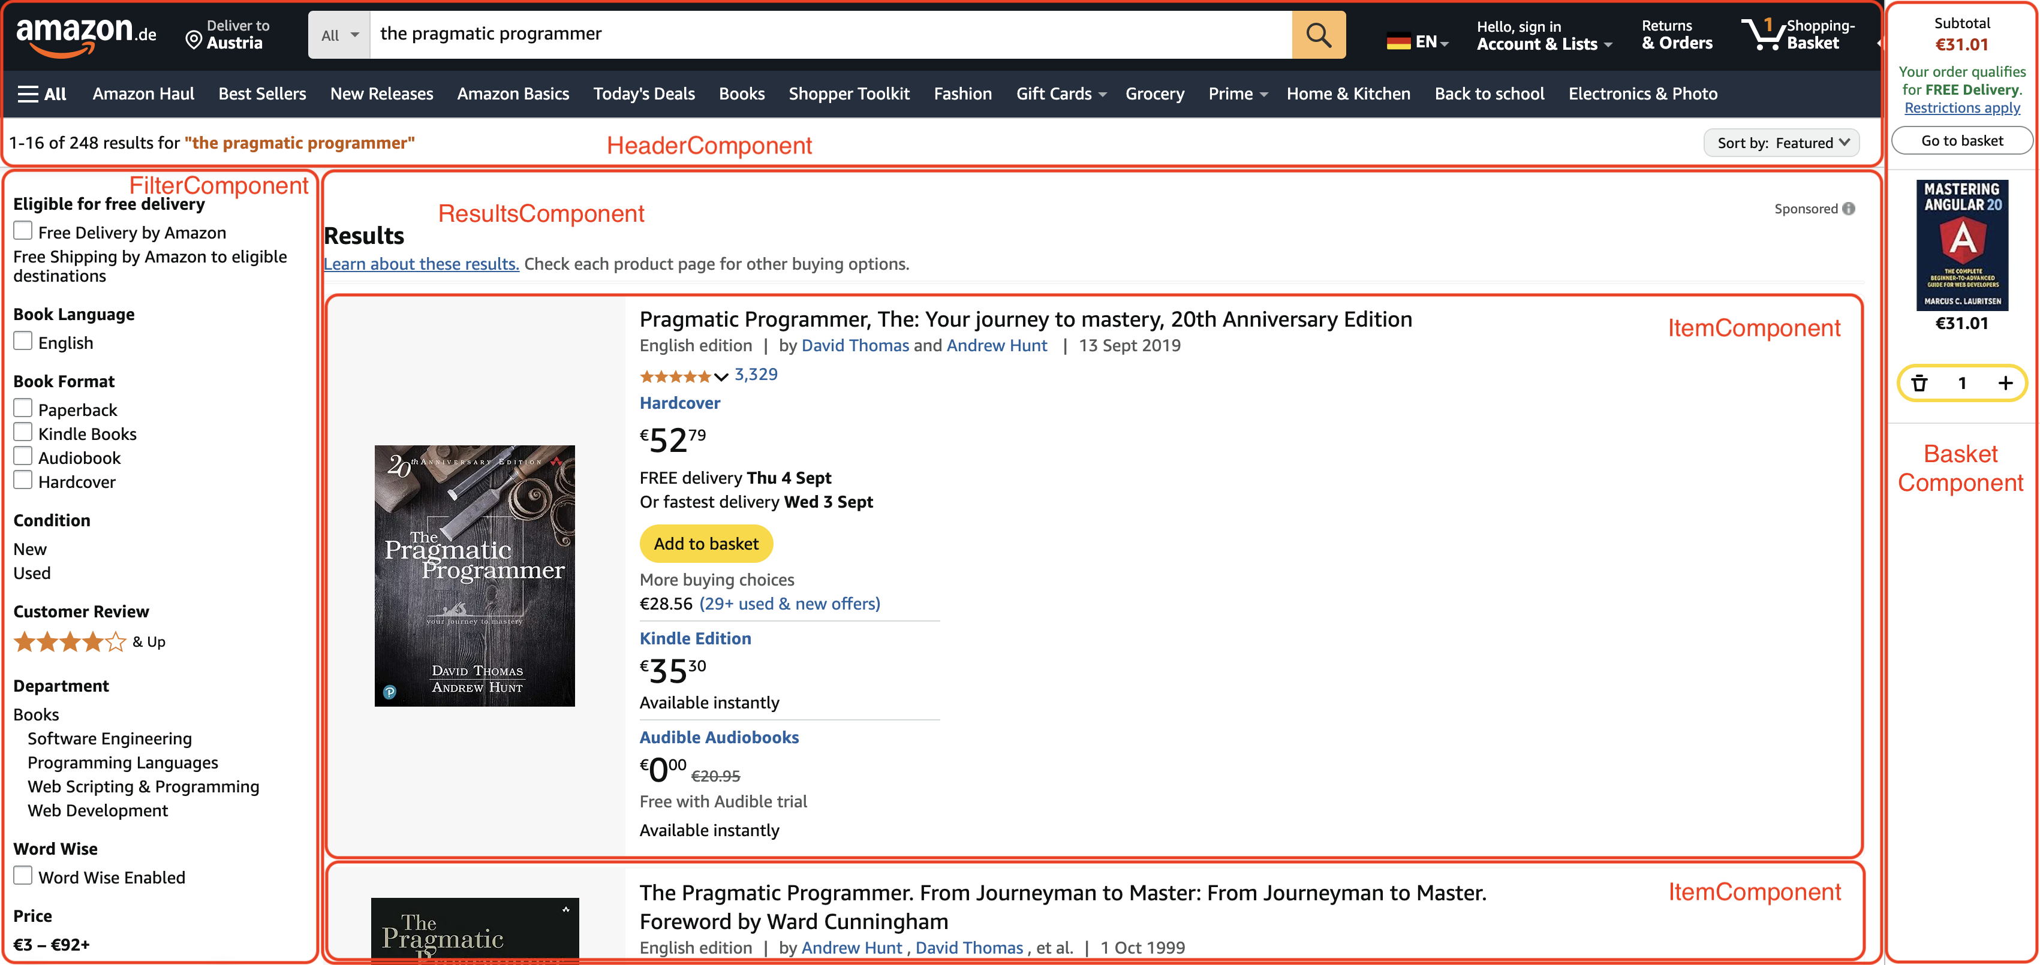
Task: Open Today's Deals in navigation bar
Action: (x=644, y=94)
